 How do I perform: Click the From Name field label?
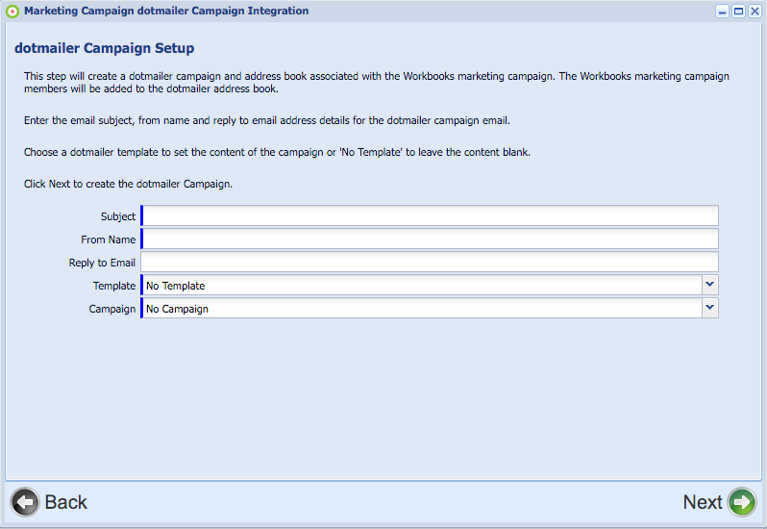coord(108,239)
